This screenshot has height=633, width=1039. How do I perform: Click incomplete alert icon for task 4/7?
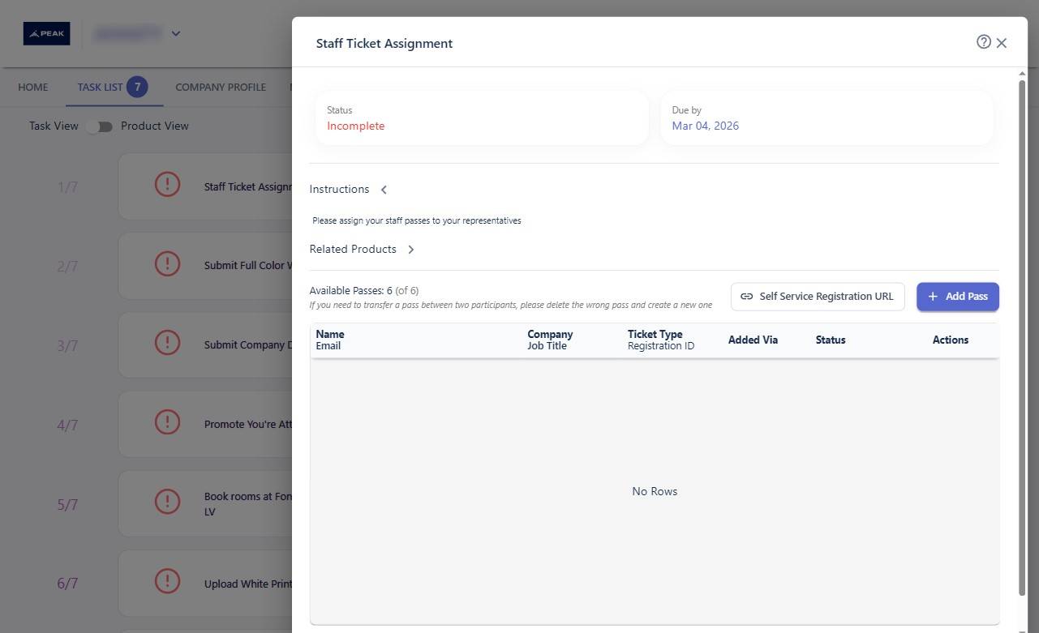167,422
